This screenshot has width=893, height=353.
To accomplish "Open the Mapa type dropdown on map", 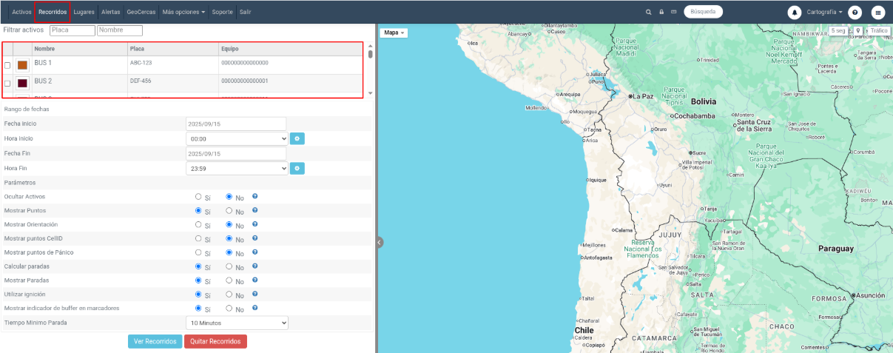I will pos(394,33).
